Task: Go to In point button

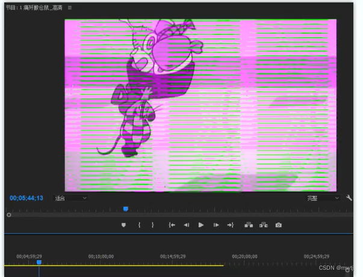Action: click(172, 225)
